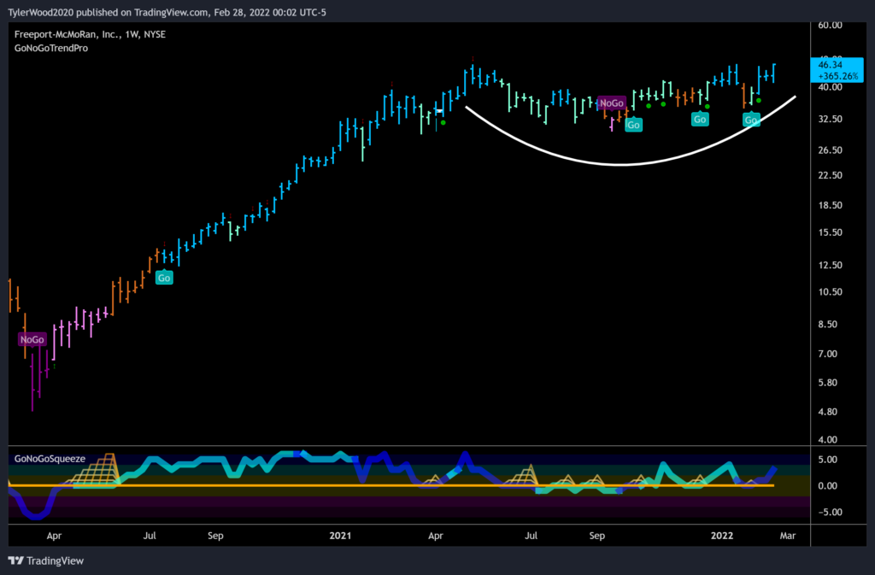Click the green dot beside April 2021 bars

pyautogui.click(x=443, y=123)
